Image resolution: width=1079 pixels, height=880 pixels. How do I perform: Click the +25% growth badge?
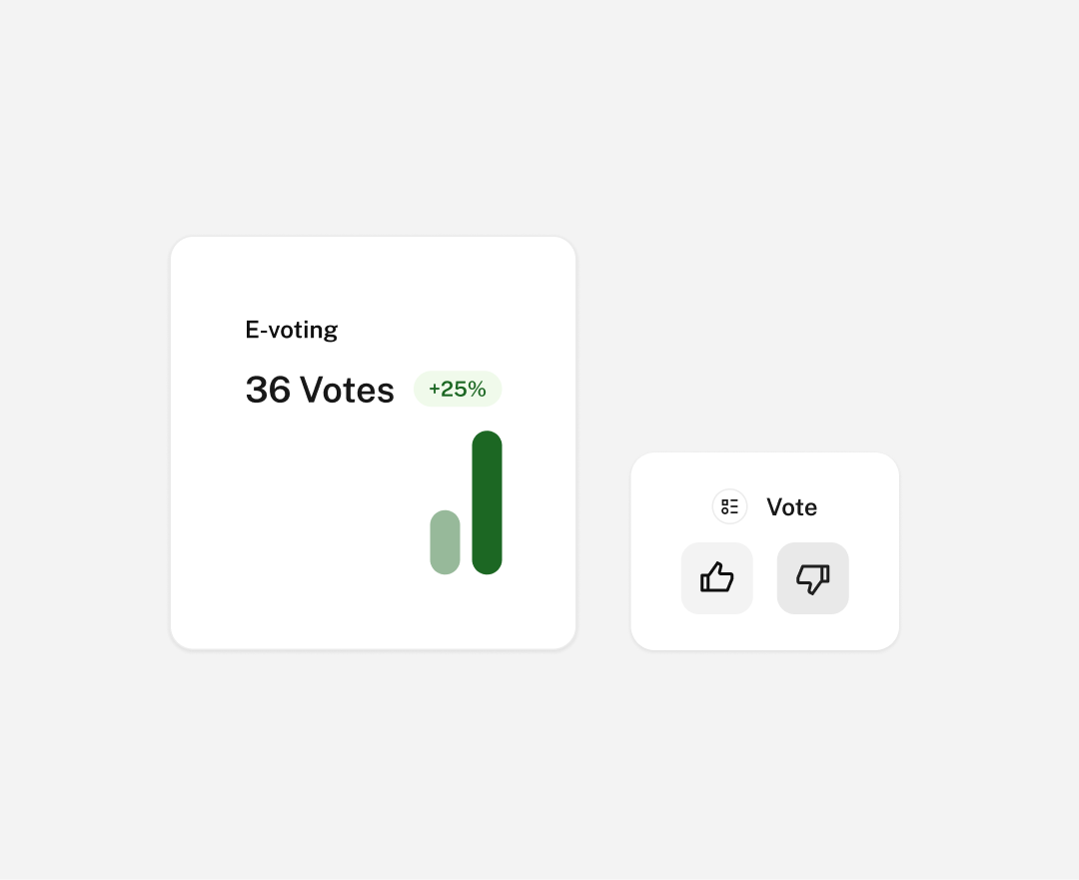pyautogui.click(x=458, y=390)
